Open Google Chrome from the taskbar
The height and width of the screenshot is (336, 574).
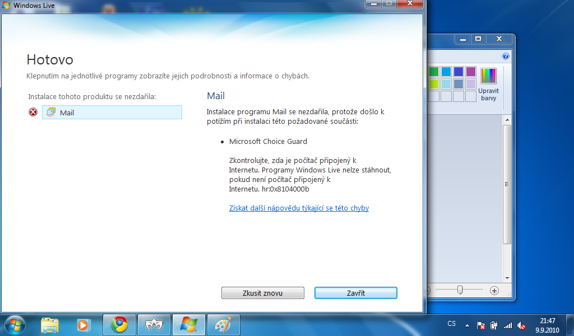point(119,325)
